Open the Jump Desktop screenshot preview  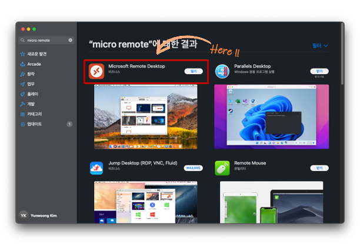pos(145,202)
